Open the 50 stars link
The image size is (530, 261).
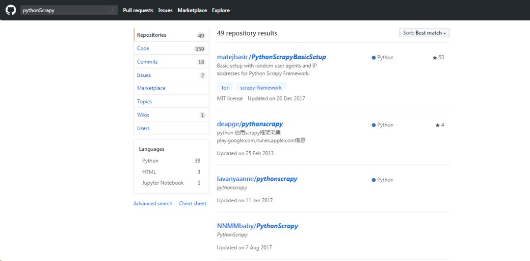(x=438, y=58)
